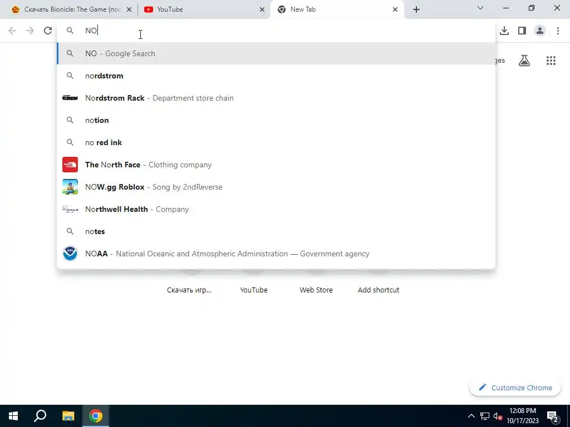Open the Downloads icon in toolbar
The width and height of the screenshot is (570, 427).
504,31
